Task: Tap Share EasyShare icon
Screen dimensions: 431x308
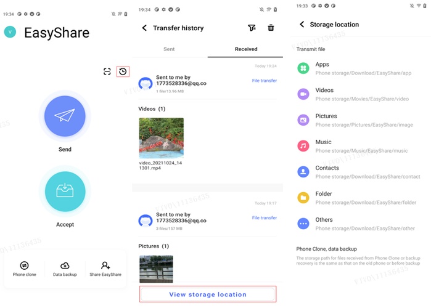Action: [105, 269]
